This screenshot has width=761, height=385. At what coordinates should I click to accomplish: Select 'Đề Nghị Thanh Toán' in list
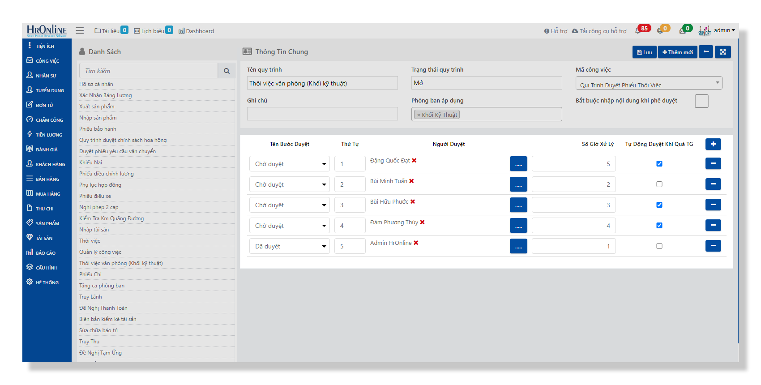tap(103, 308)
